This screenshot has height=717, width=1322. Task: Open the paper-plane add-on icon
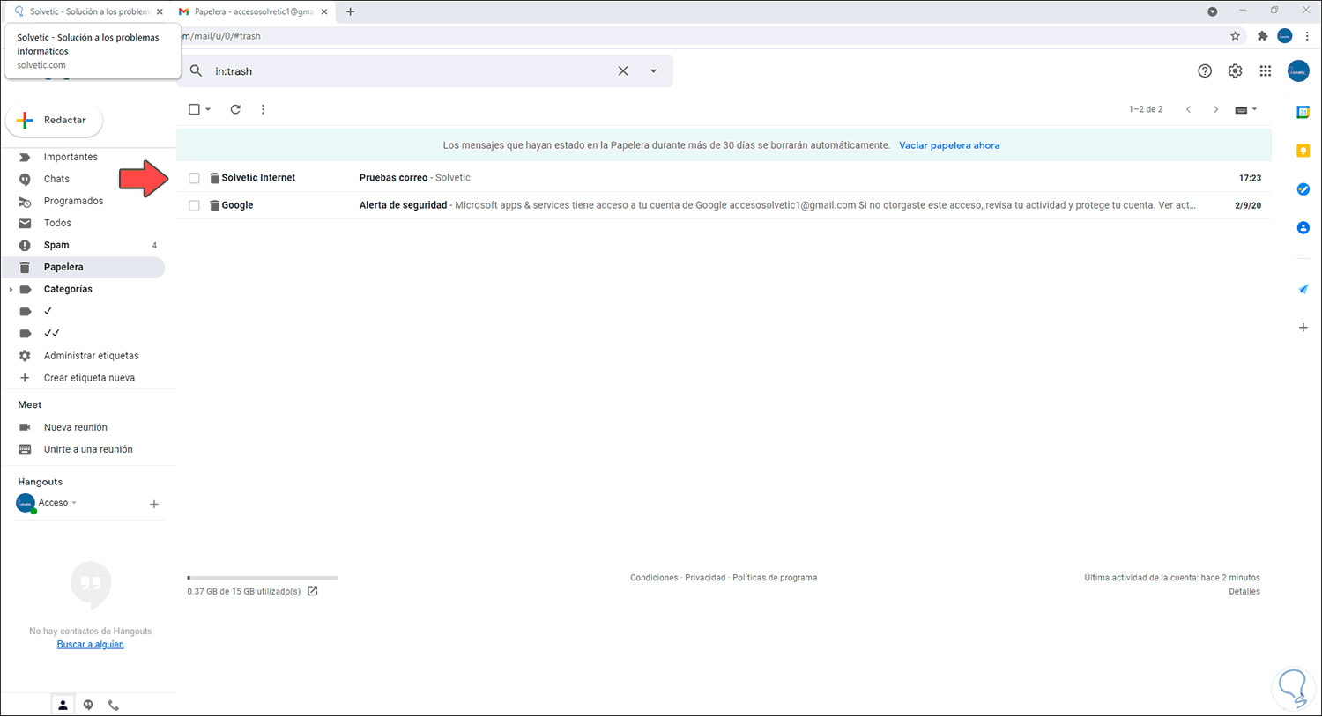[1303, 289]
